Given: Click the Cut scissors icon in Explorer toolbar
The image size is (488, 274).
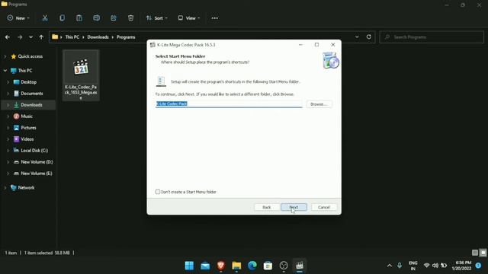Looking at the screenshot, I should [45, 18].
